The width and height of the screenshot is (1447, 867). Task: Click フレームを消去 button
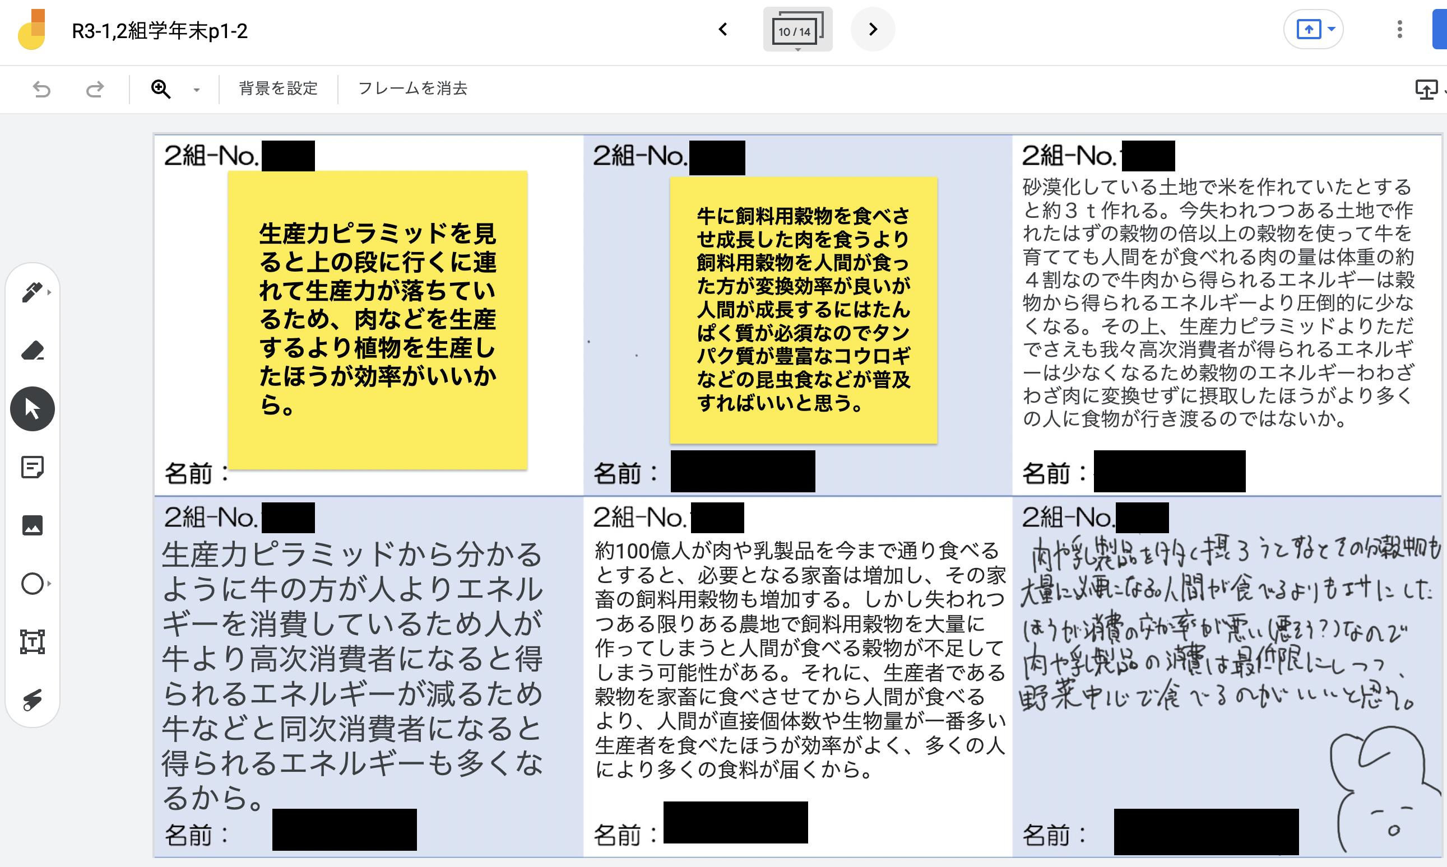[412, 89]
